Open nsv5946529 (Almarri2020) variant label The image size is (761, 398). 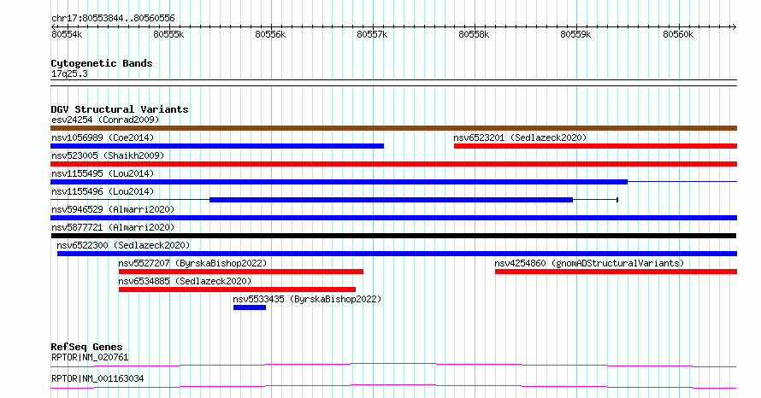pyautogui.click(x=113, y=209)
